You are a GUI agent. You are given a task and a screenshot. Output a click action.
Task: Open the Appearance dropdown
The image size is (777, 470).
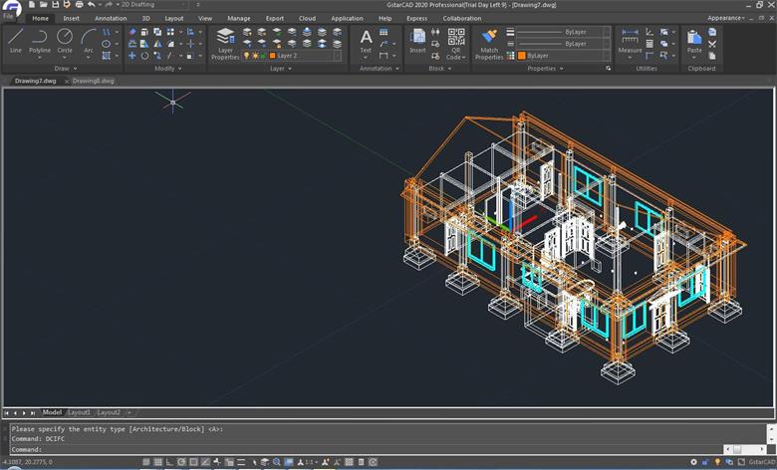(x=725, y=18)
